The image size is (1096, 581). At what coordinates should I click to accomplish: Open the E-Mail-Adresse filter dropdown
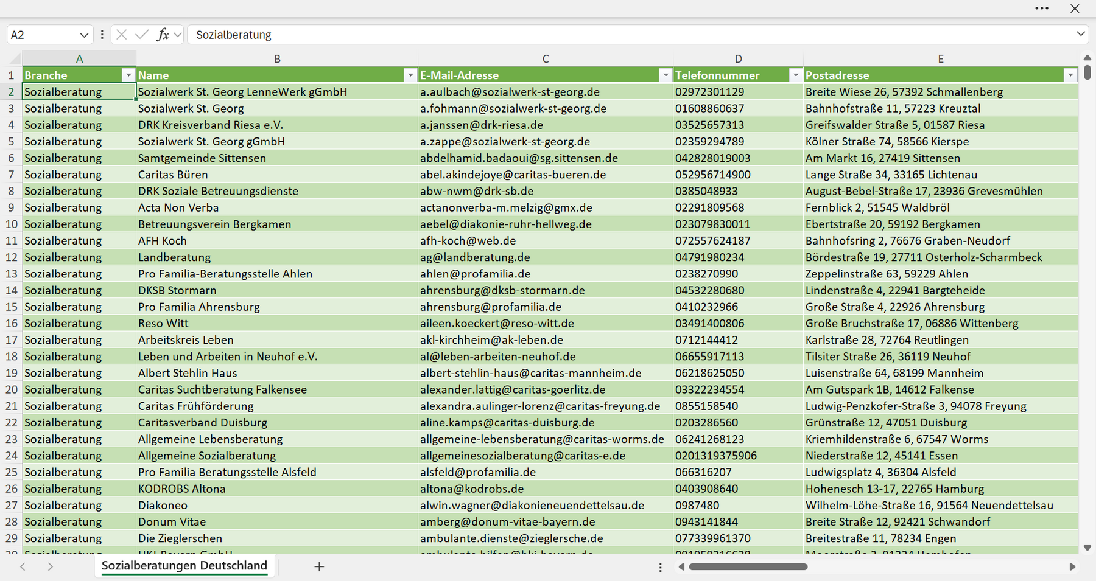tap(666, 75)
